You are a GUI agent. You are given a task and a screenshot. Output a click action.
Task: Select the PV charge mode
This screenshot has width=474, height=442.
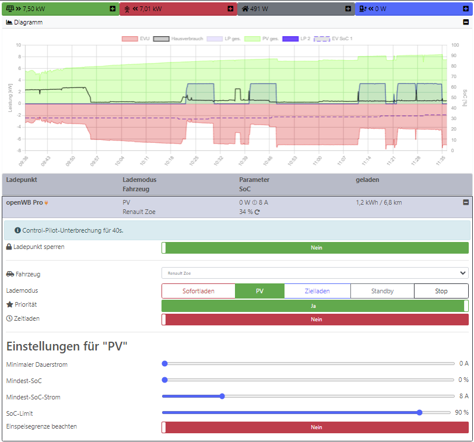(x=259, y=291)
